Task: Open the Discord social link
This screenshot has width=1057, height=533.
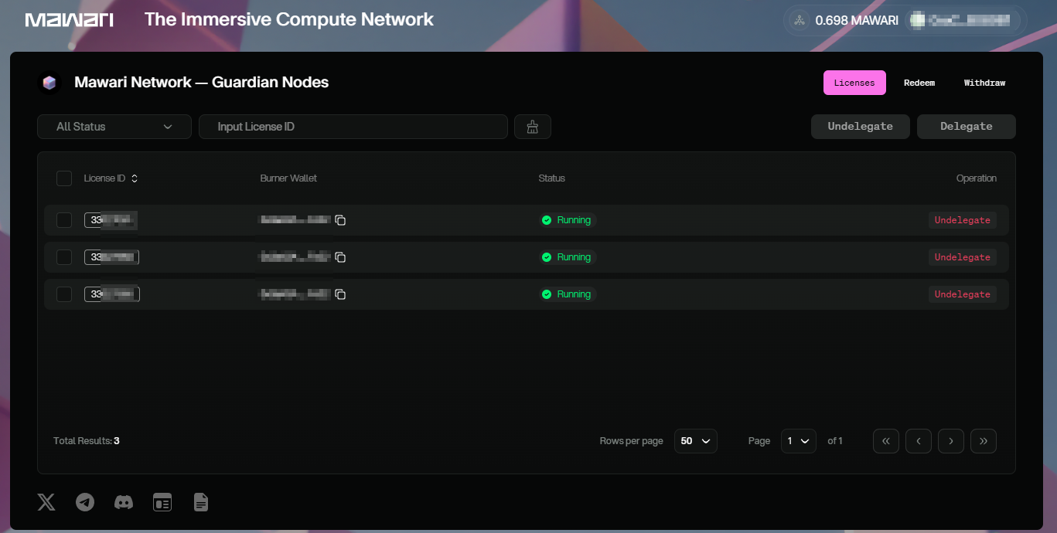Action: pos(124,502)
